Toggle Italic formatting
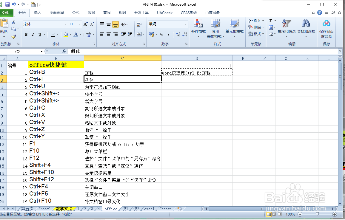This screenshot has height=220, width=345. (x=33, y=35)
